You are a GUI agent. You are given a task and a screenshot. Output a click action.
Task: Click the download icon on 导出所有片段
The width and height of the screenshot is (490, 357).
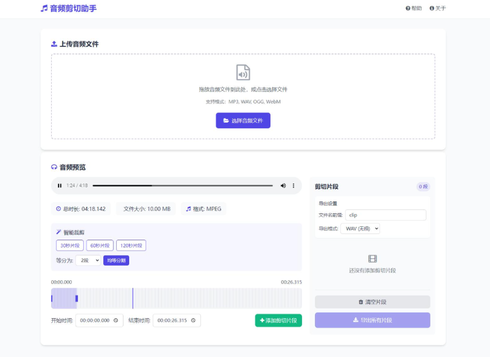pos(354,320)
